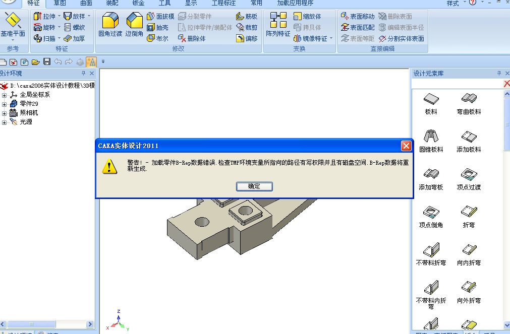Select the 扫描 sweep tool
510x334 pixels.
point(44,38)
